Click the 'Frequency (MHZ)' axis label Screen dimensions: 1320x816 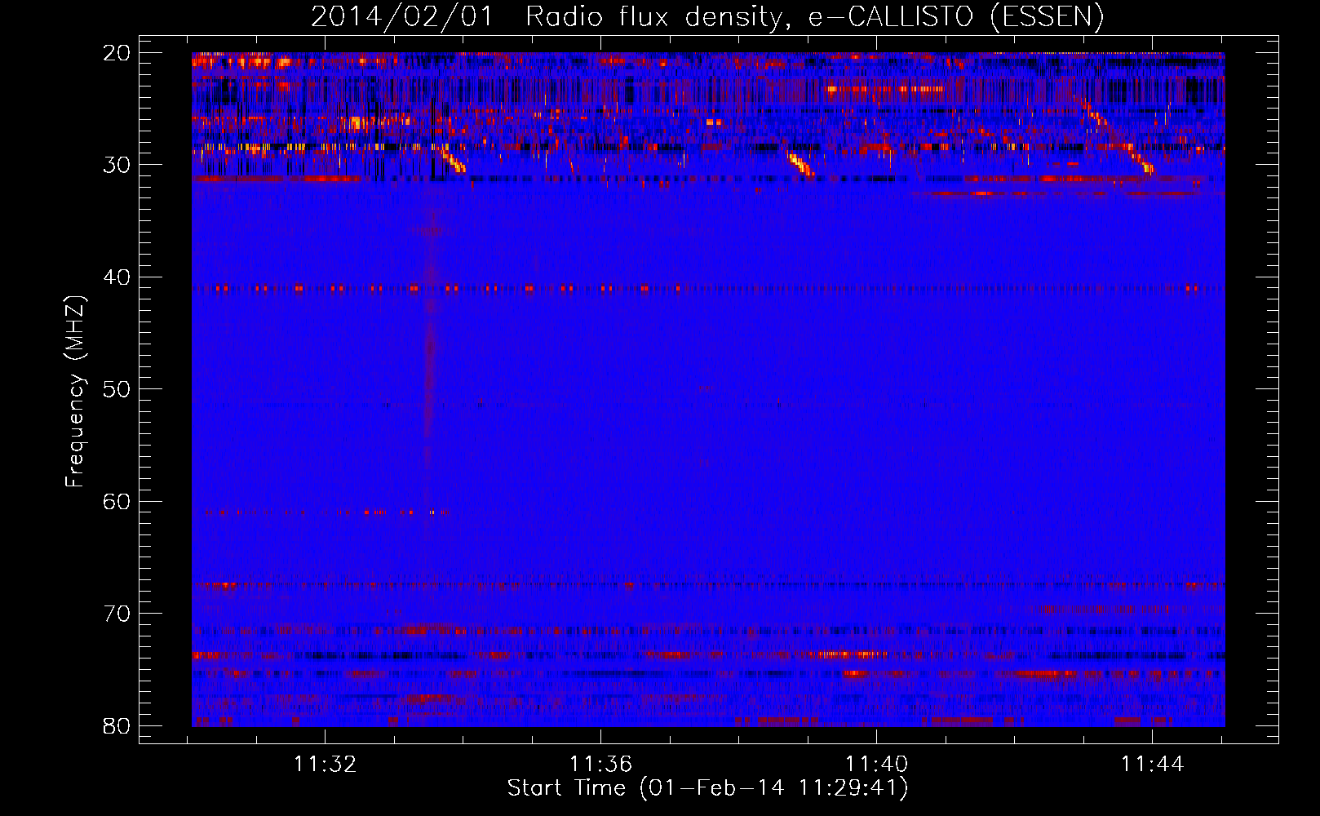click(75, 392)
